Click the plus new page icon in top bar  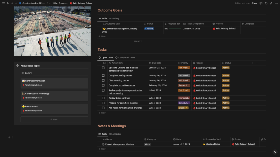(16, 3)
